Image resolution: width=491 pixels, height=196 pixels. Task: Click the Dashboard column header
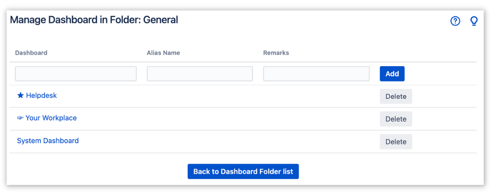tap(31, 53)
